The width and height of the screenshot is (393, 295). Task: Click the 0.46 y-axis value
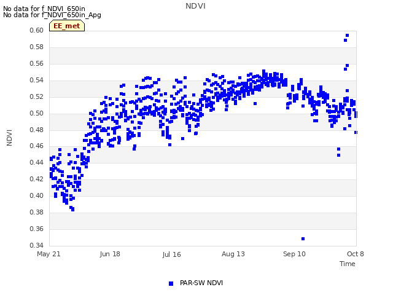click(x=36, y=146)
